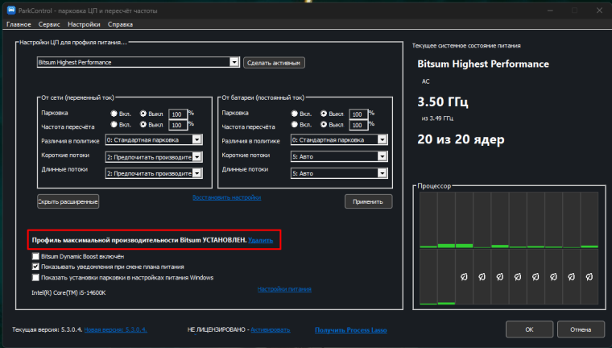Click AC parking percent input field
The height and width of the screenshot is (348, 612).
(x=178, y=114)
